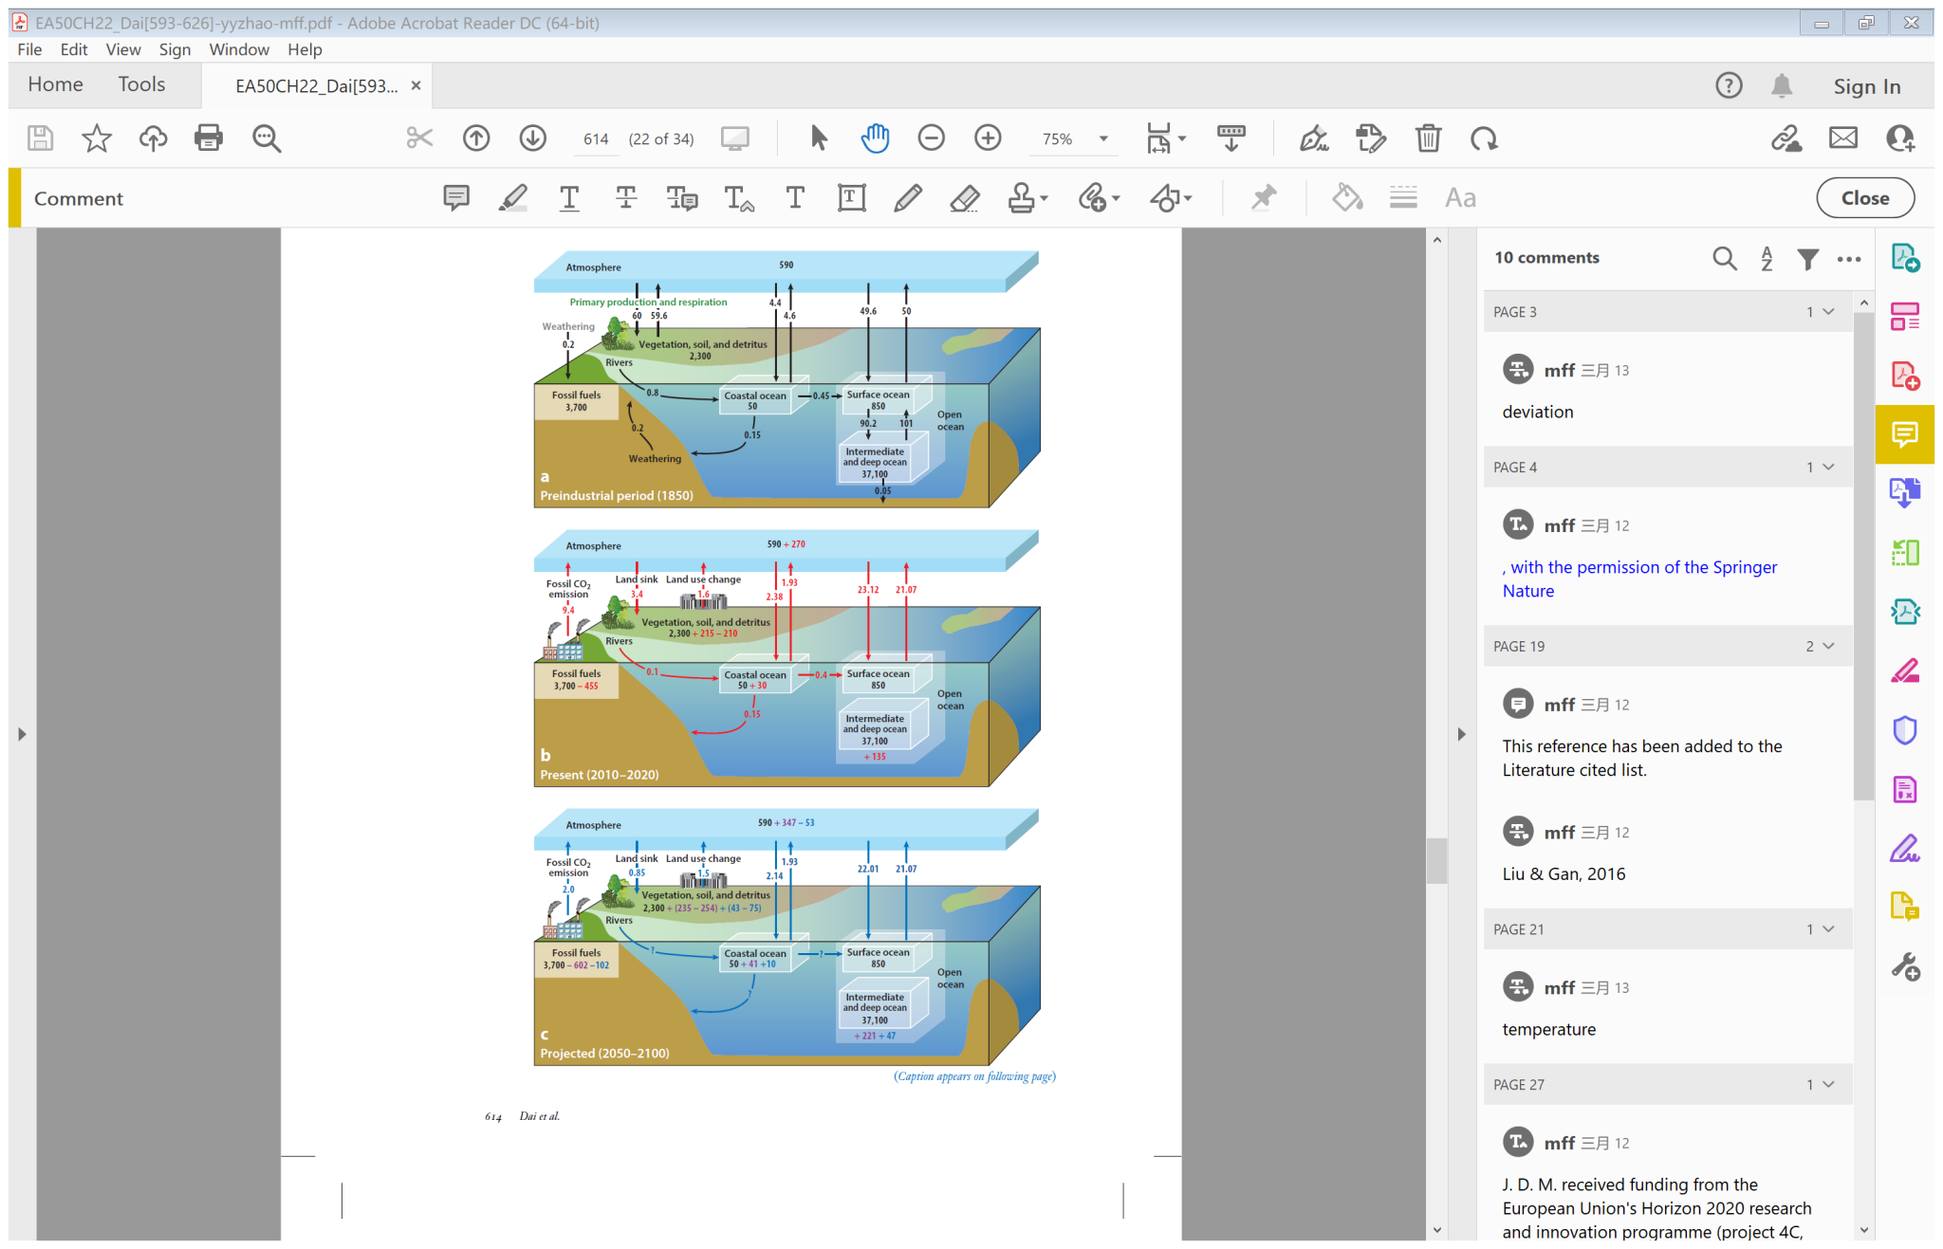Choose the highlight text tool
The image size is (1943, 1249).
[x=512, y=197]
